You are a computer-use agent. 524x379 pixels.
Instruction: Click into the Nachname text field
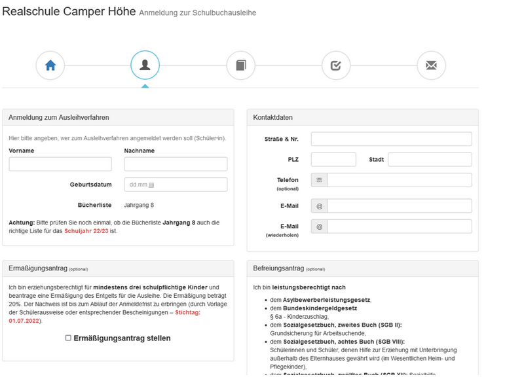[176, 164]
